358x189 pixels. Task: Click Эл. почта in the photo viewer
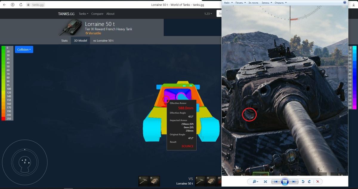[x=253, y=3]
